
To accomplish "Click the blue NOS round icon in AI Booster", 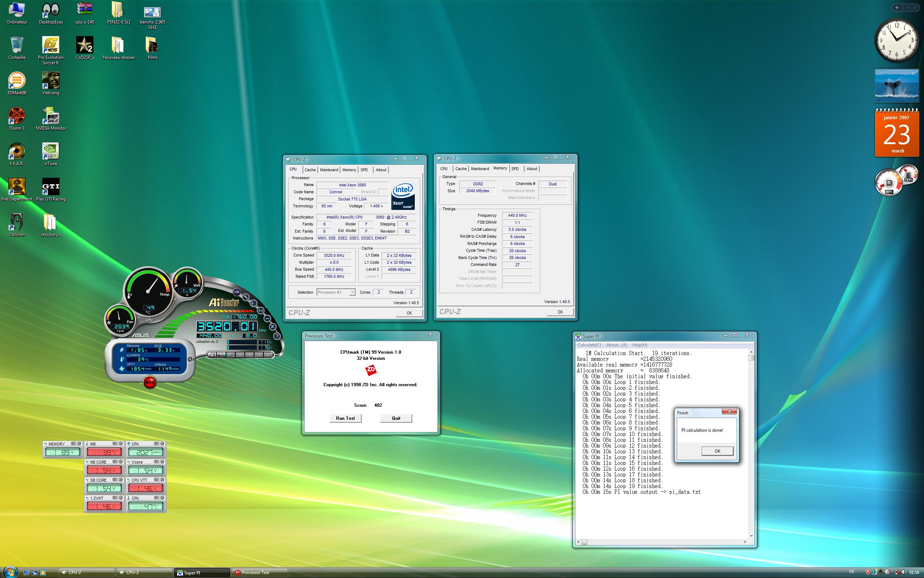I will (x=237, y=292).
